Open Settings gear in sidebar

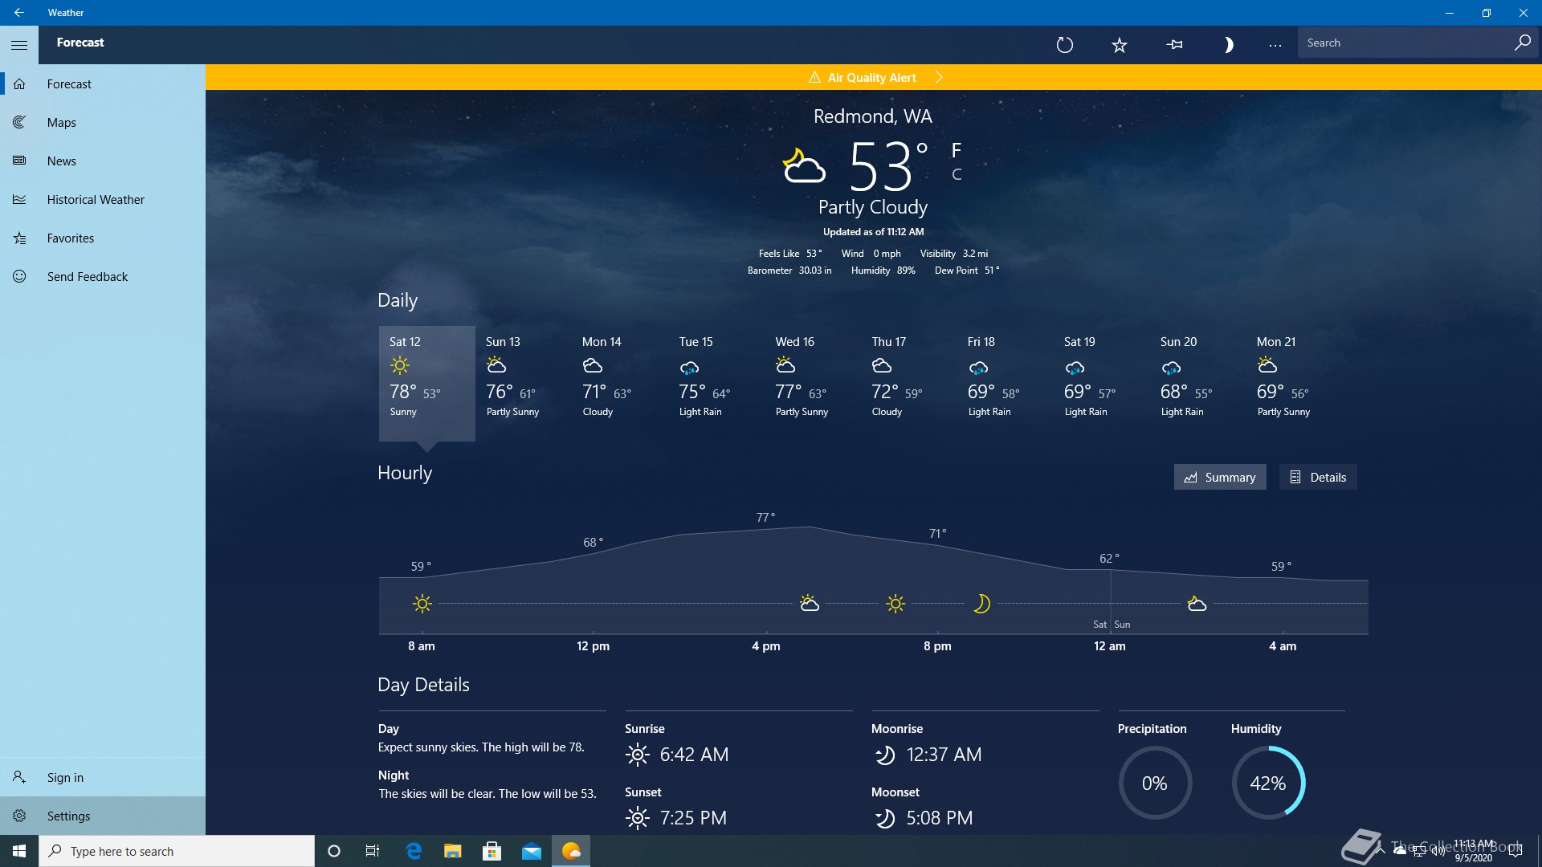coord(20,816)
